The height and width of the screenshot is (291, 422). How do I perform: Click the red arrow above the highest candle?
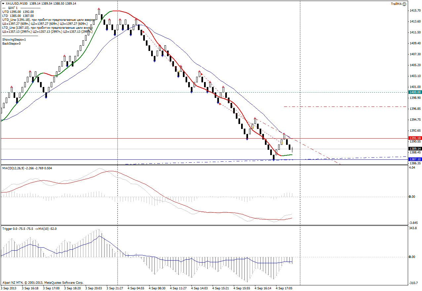[99, 10]
